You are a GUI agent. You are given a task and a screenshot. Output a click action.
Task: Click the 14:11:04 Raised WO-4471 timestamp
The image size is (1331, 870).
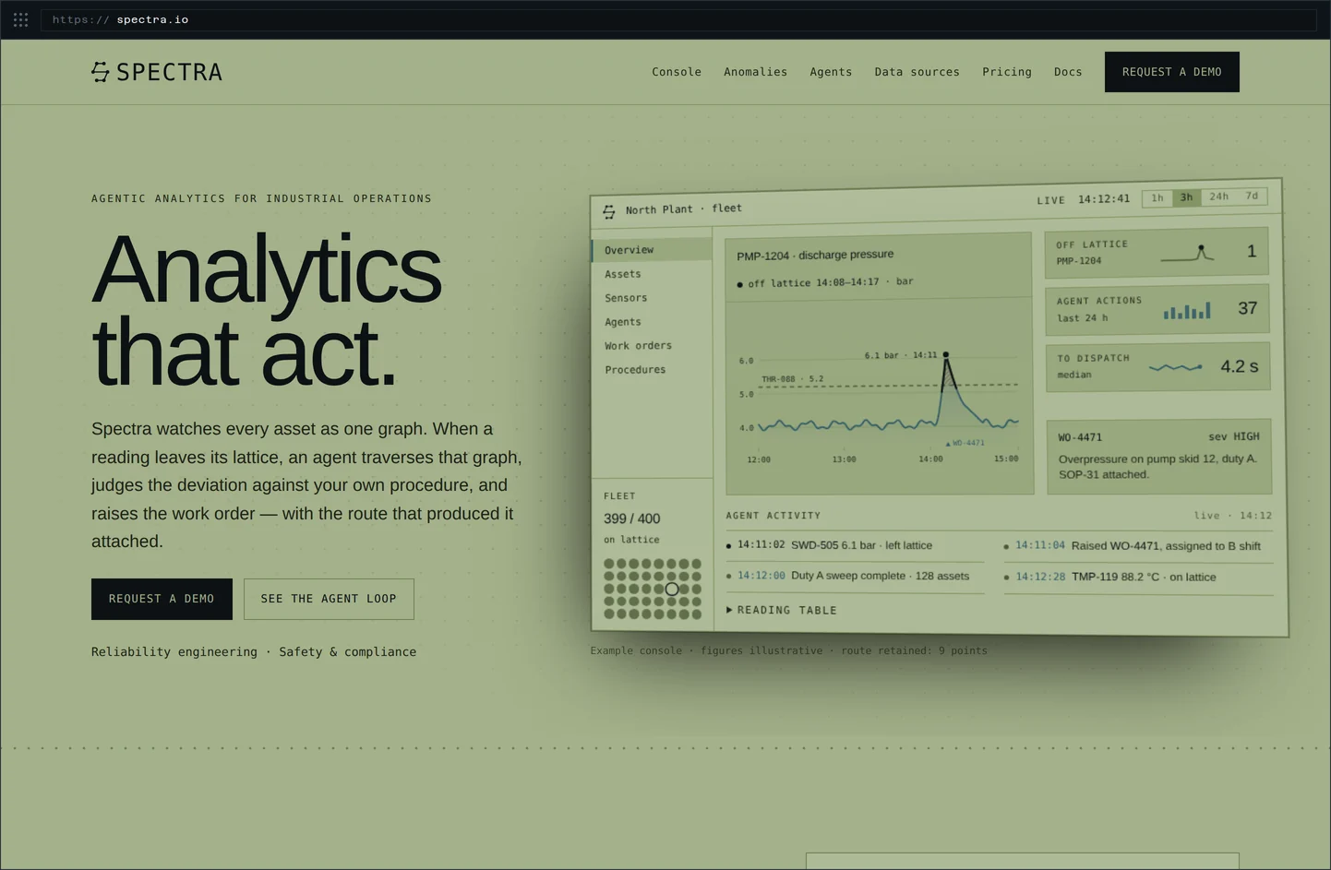(1039, 545)
